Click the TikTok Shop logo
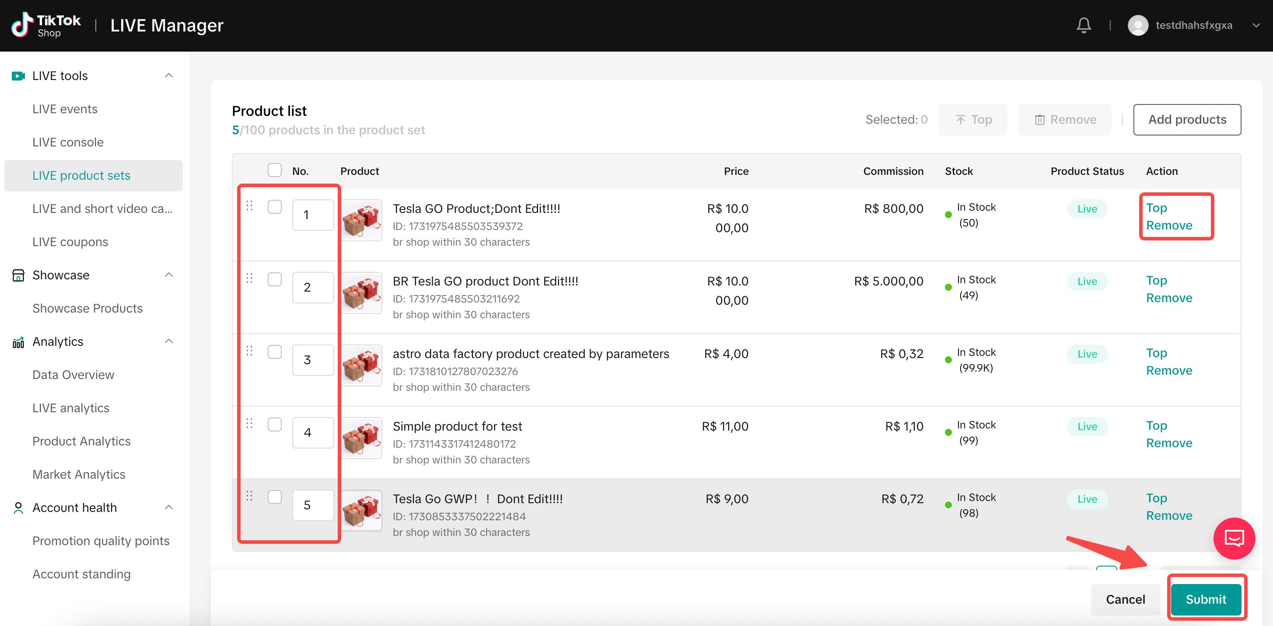1273x626 pixels. click(x=45, y=25)
